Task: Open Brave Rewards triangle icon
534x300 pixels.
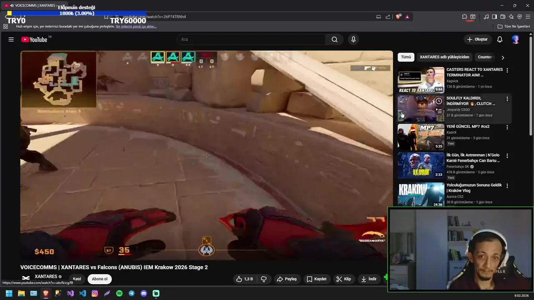Action: (x=407, y=17)
